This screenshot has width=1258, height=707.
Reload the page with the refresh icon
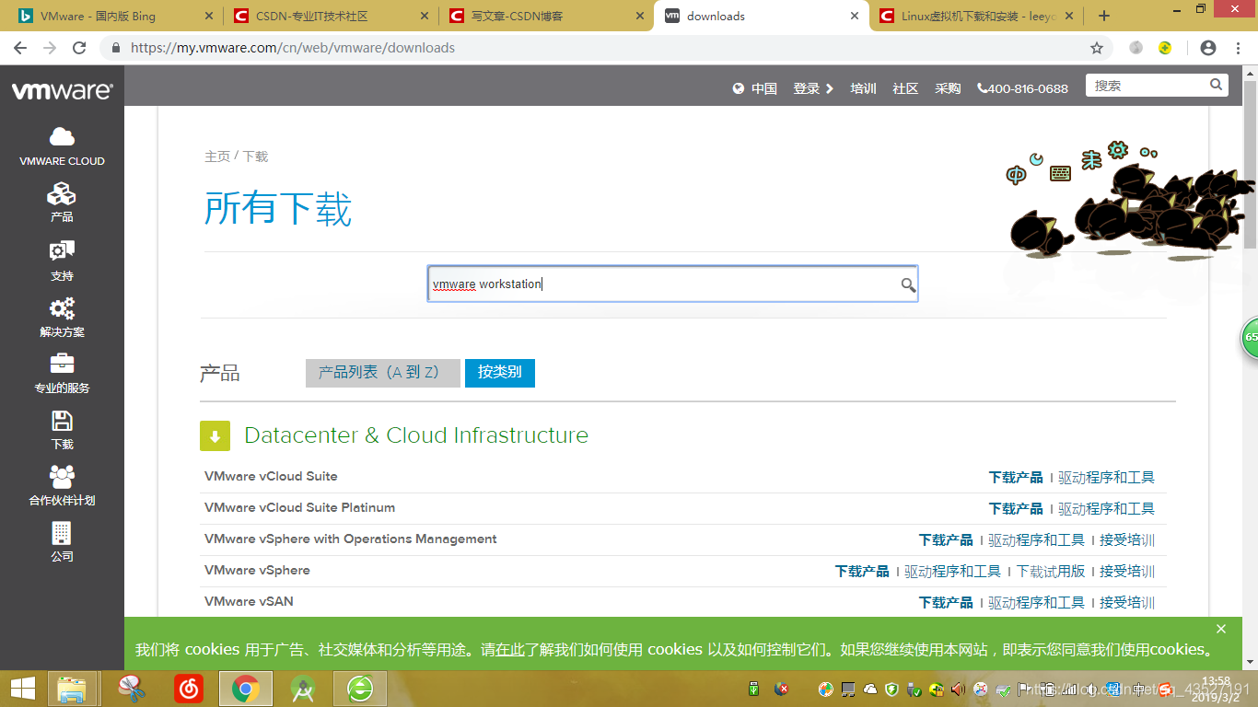(79, 48)
